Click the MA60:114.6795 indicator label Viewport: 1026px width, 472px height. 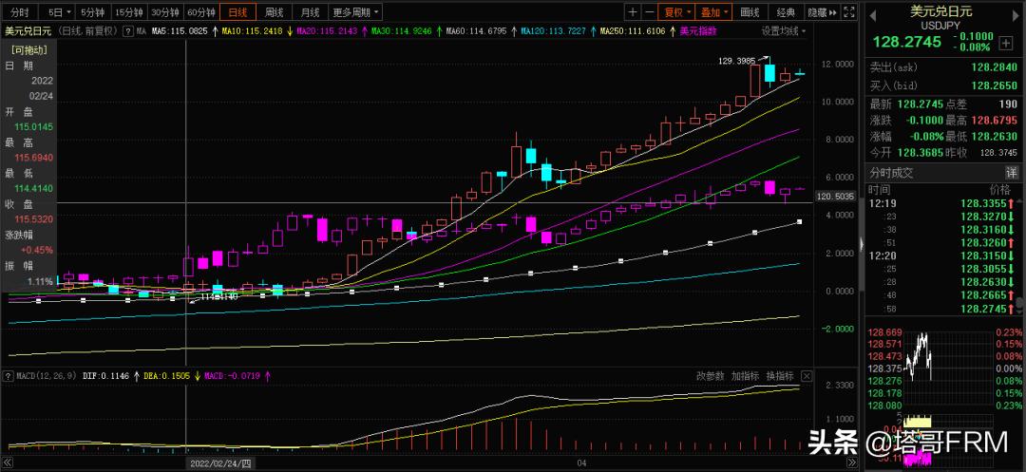click(476, 30)
